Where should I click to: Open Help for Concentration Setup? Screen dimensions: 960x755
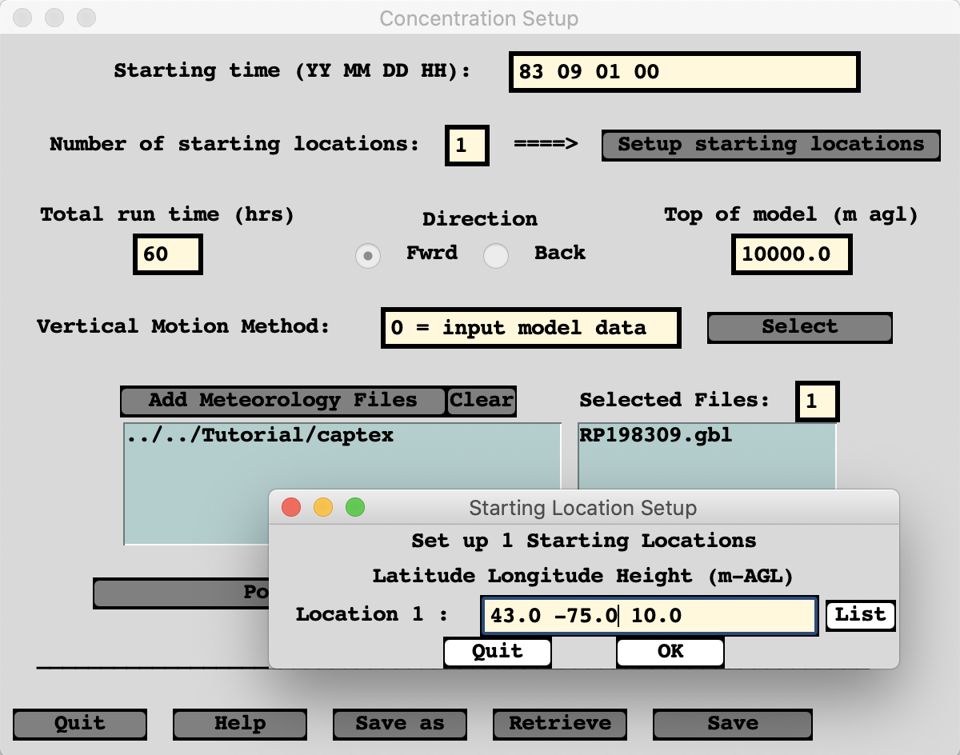click(239, 724)
